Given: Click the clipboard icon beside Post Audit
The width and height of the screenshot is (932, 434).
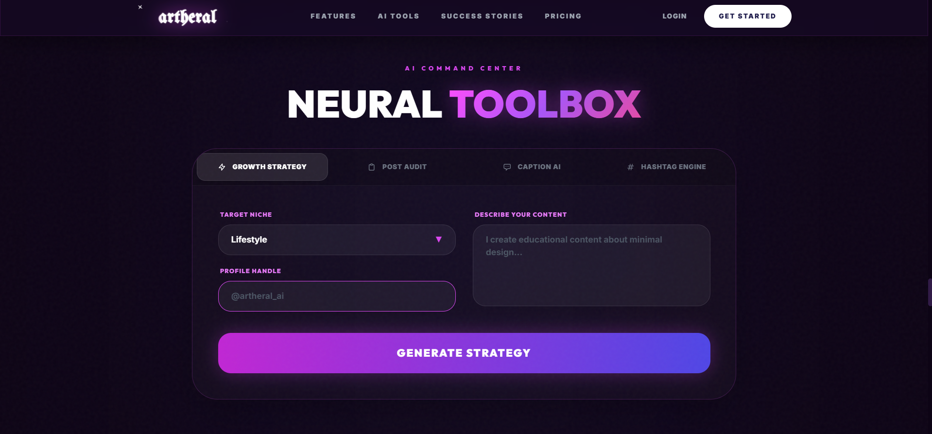Looking at the screenshot, I should click(x=372, y=167).
